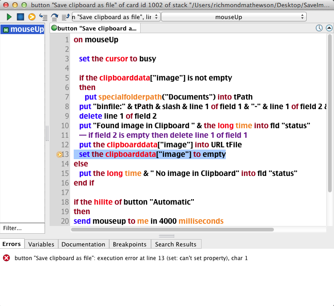Click the red error icon in Errors pane
The width and height of the screenshot is (334, 306).
[x=6, y=258]
